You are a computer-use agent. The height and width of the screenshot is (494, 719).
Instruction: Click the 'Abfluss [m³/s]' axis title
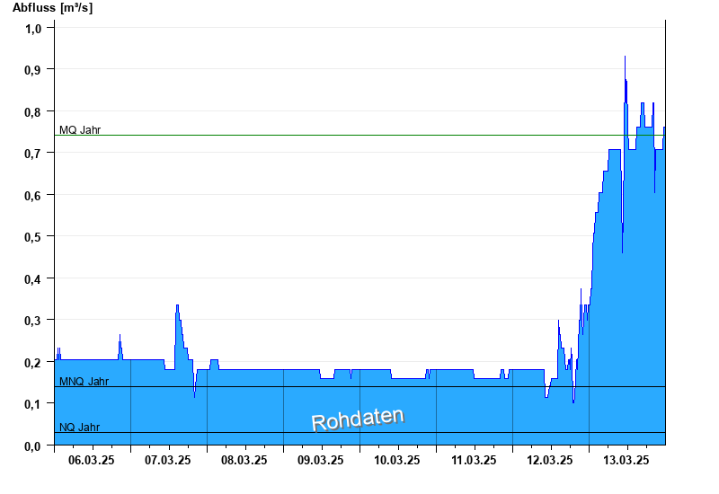pyautogui.click(x=52, y=8)
